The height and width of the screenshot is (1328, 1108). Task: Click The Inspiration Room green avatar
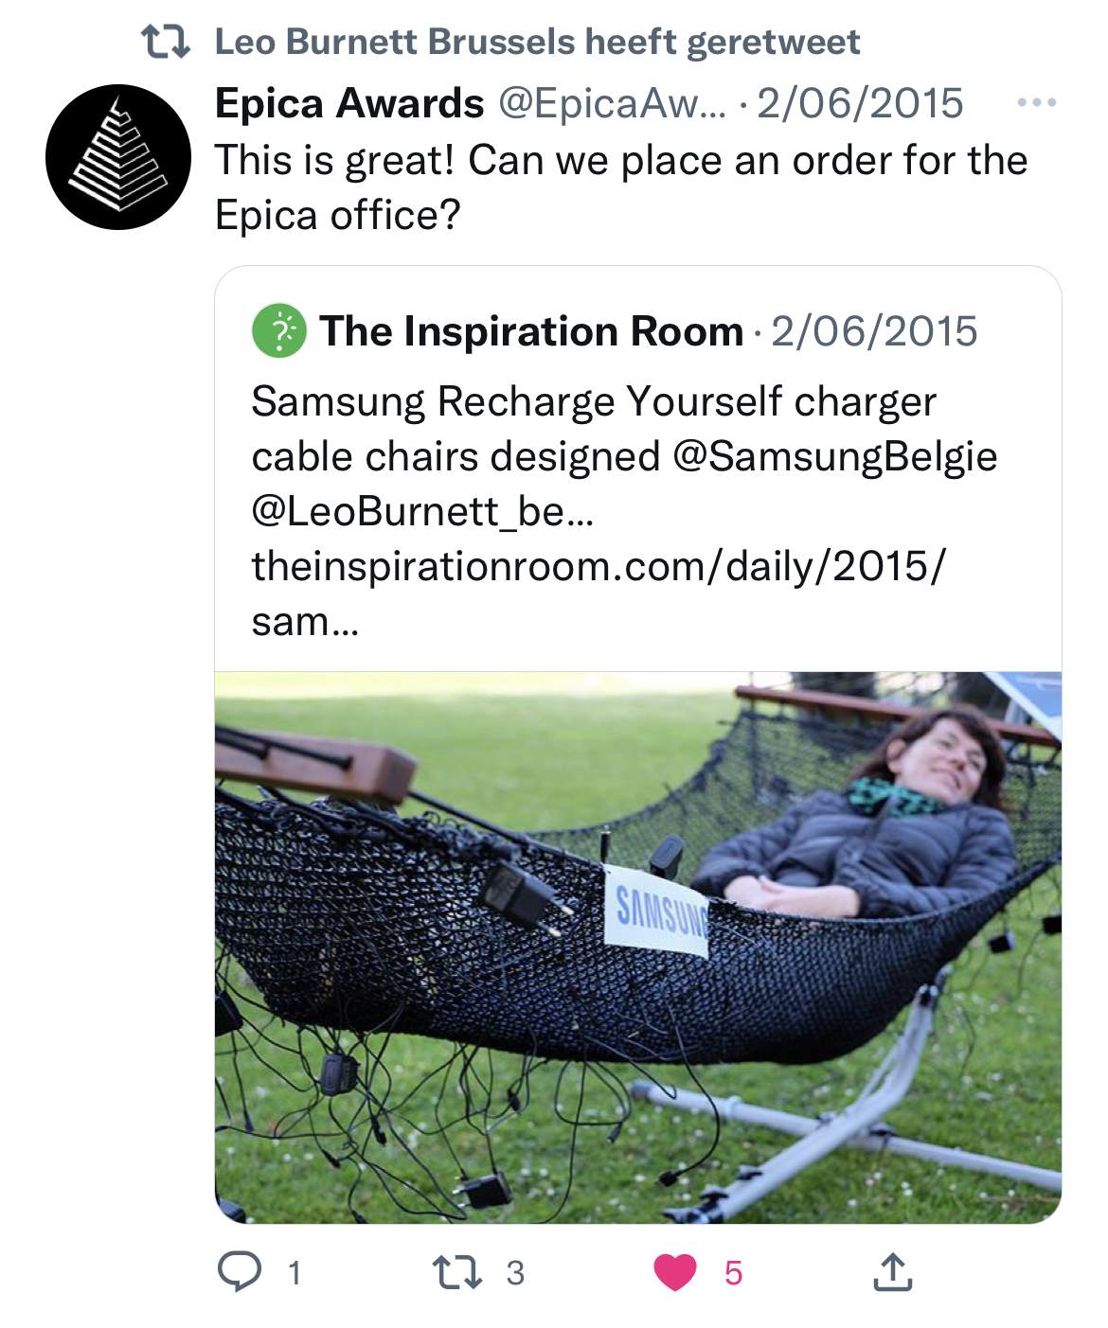(279, 331)
